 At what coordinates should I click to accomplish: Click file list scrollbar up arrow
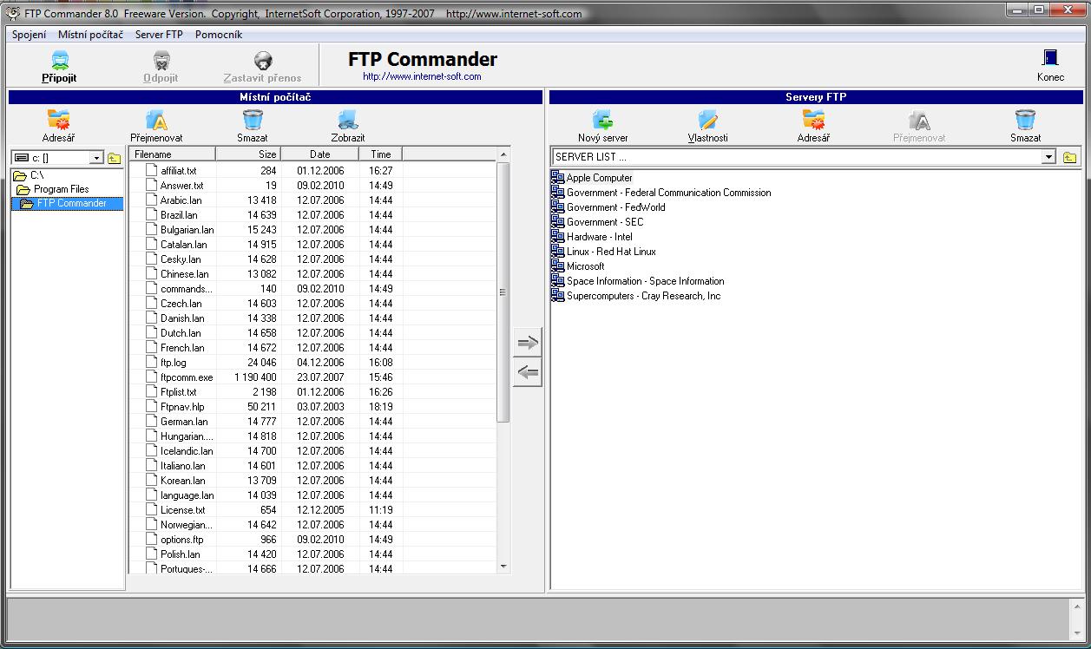point(503,155)
